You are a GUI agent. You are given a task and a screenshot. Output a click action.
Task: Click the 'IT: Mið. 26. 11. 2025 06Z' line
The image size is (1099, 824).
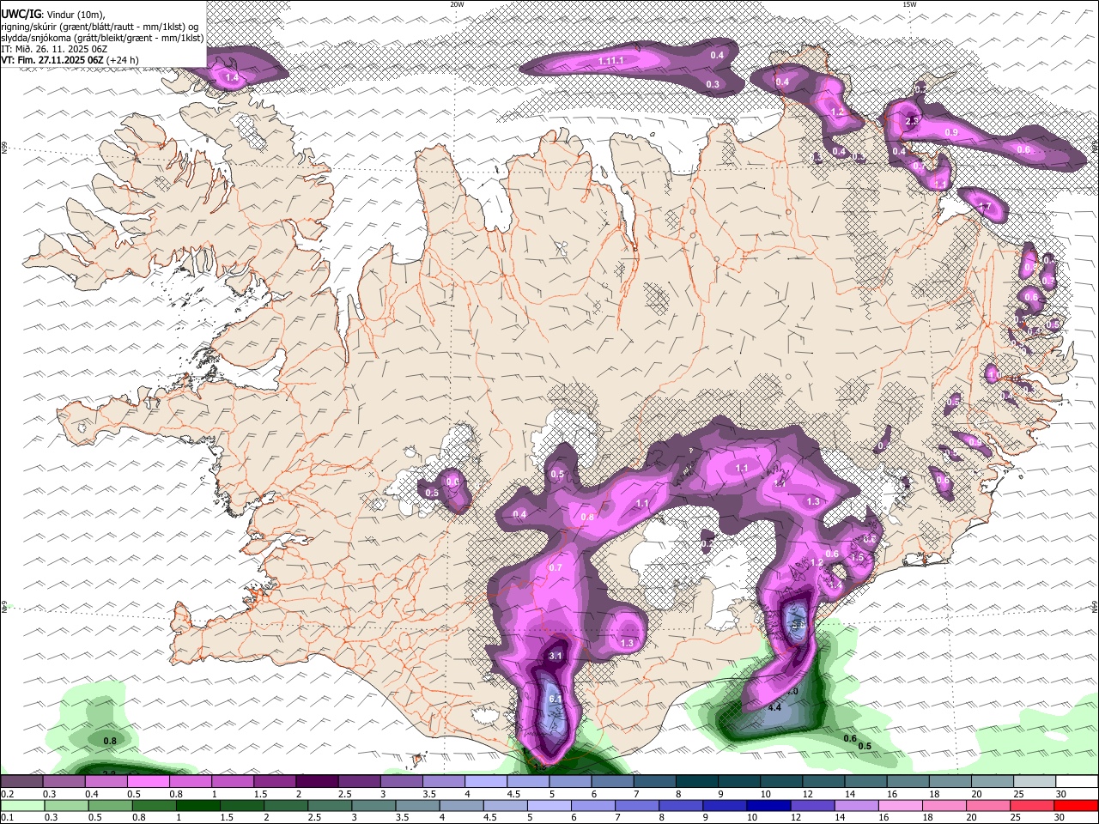click(53, 49)
